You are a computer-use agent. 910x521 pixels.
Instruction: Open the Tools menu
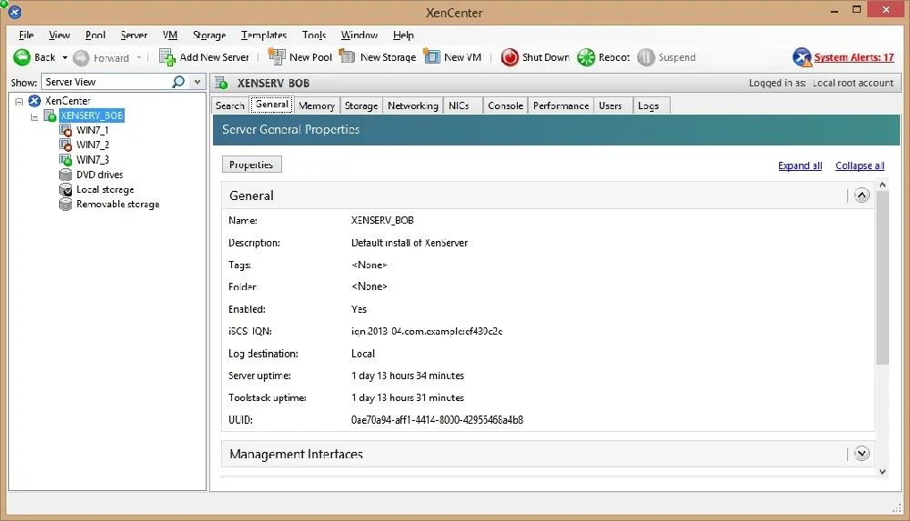click(314, 35)
